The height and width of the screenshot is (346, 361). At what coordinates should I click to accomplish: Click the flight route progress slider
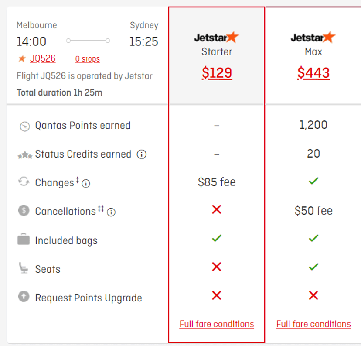(87, 40)
